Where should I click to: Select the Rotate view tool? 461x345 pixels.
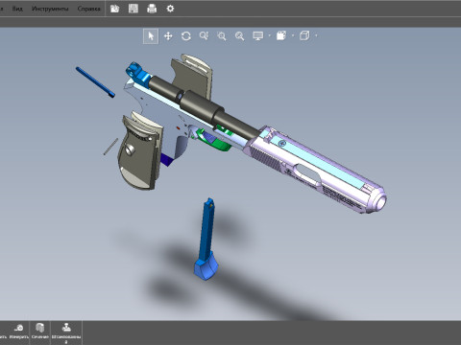(x=186, y=36)
